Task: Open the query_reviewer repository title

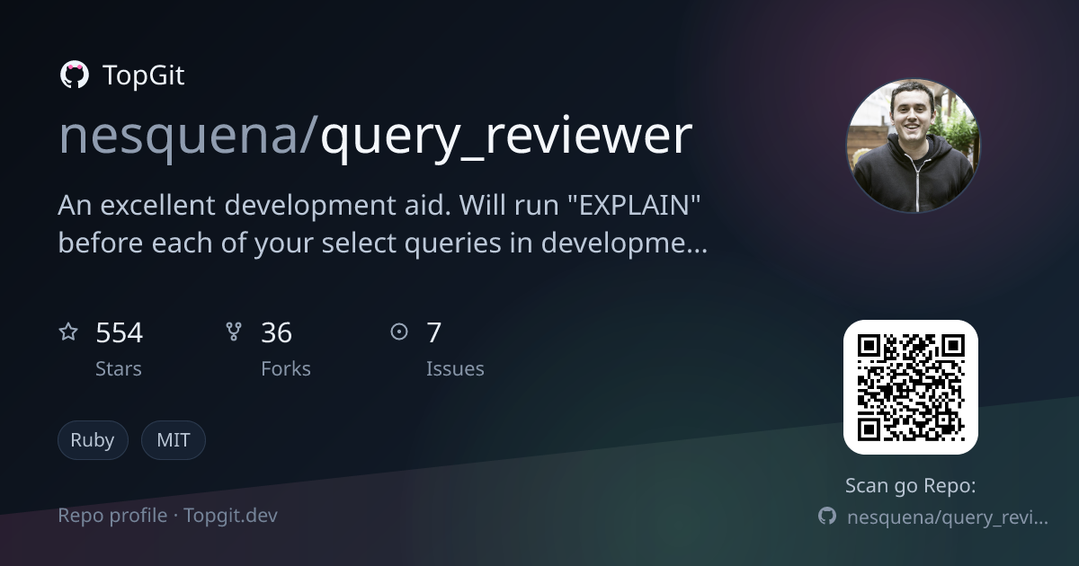Action: pyautogui.click(x=506, y=137)
